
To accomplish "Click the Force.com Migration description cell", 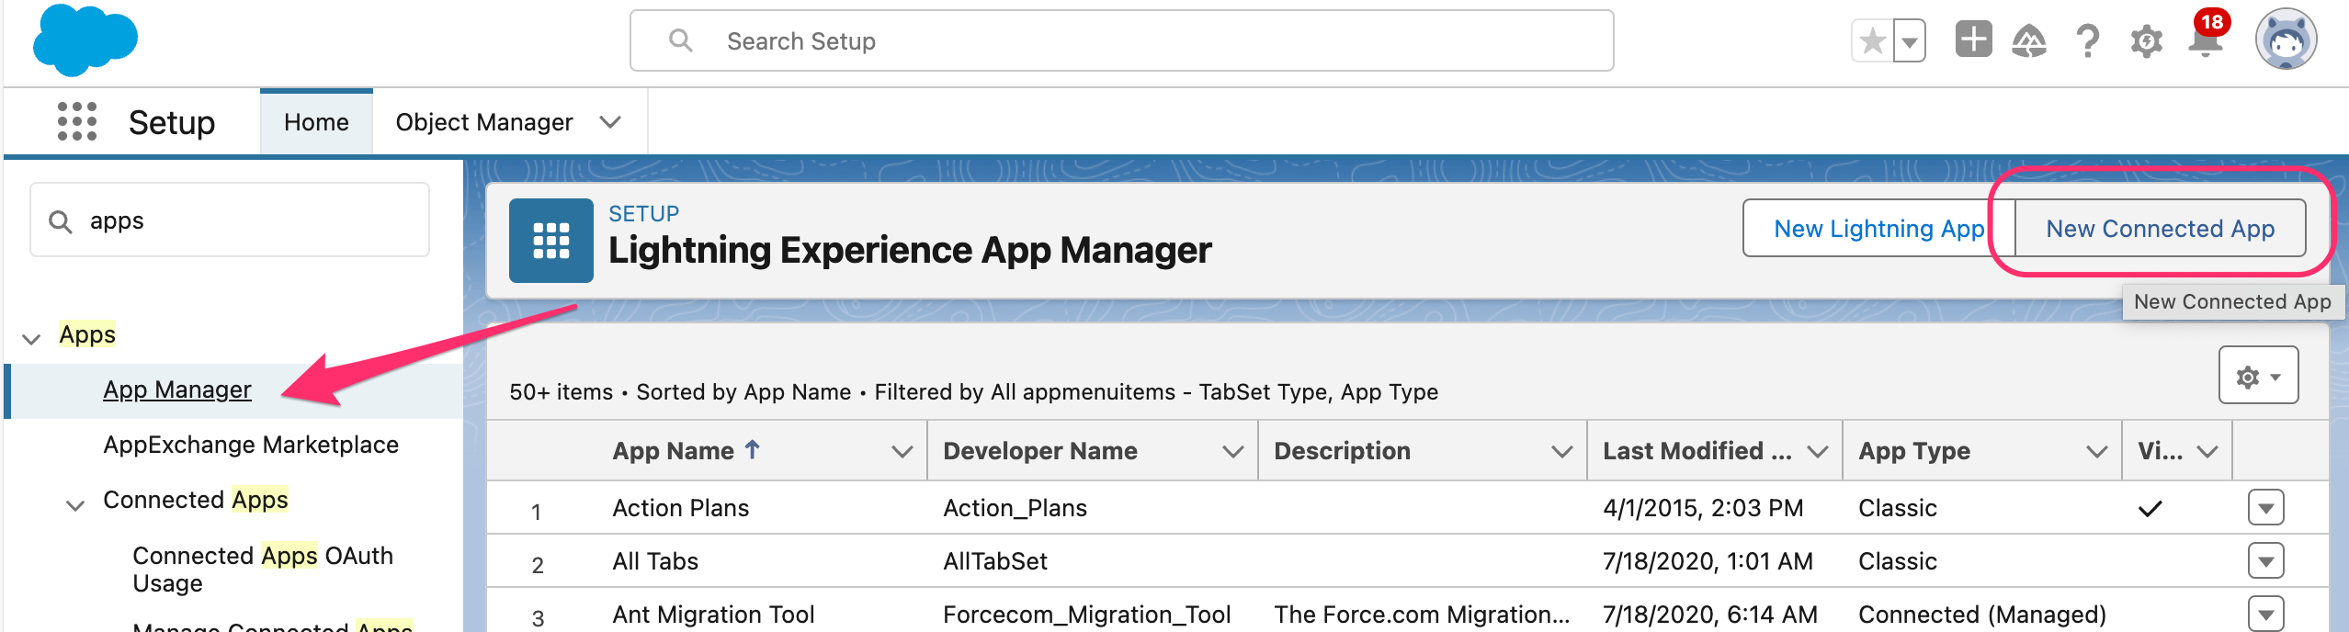I will tap(1422, 614).
